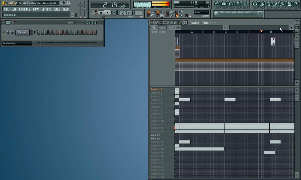Open the OPTIONS menu
301x180 pixels.
(46, 9)
